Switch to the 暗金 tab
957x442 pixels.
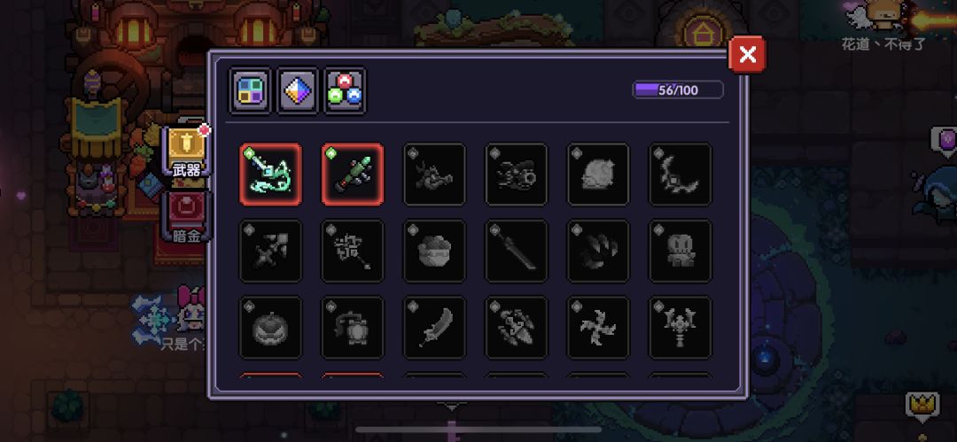[187, 217]
